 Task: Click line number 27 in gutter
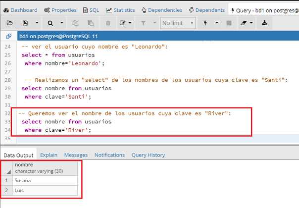(7, 72)
